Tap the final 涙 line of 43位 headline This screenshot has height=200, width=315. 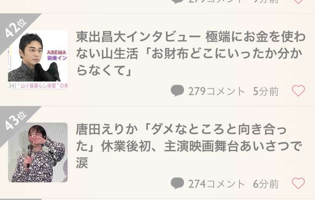click(82, 163)
